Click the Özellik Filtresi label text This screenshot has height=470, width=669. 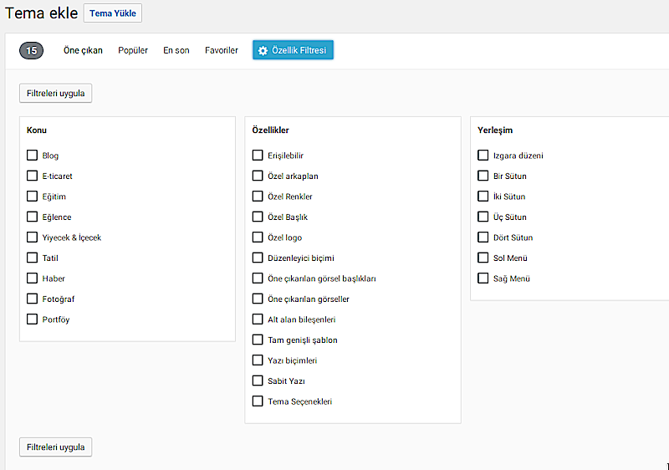(x=299, y=50)
